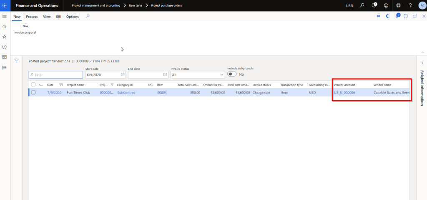The width and height of the screenshot is (427, 200).
Task: Open Workspaces icon in left sidebar
Action: tap(4, 57)
